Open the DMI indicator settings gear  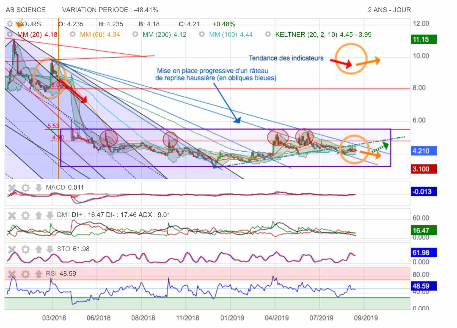[26, 215]
